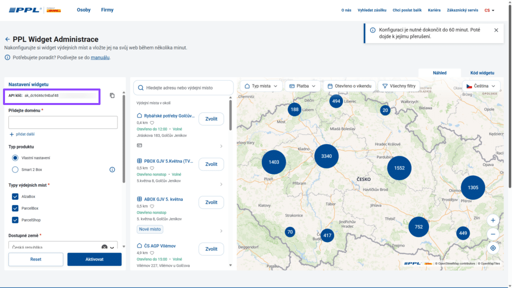Click the Aktivovat button
This screenshot has height=288, width=512.
(94, 259)
